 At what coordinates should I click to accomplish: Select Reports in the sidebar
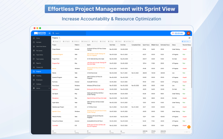click(41, 63)
